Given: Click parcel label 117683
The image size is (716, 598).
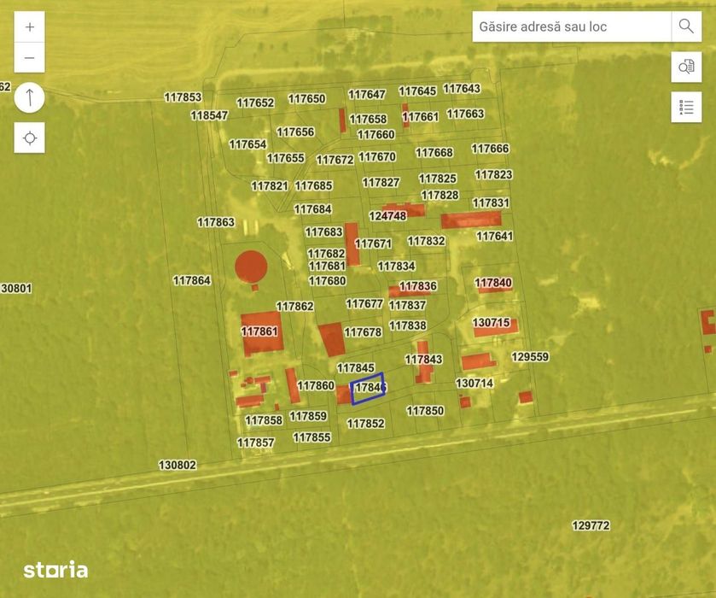Looking at the screenshot, I should 323,232.
